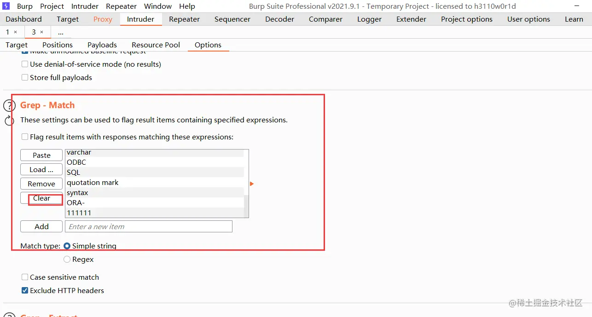This screenshot has width=592, height=317.
Task: Open the Intruder menu
Action: point(85,6)
